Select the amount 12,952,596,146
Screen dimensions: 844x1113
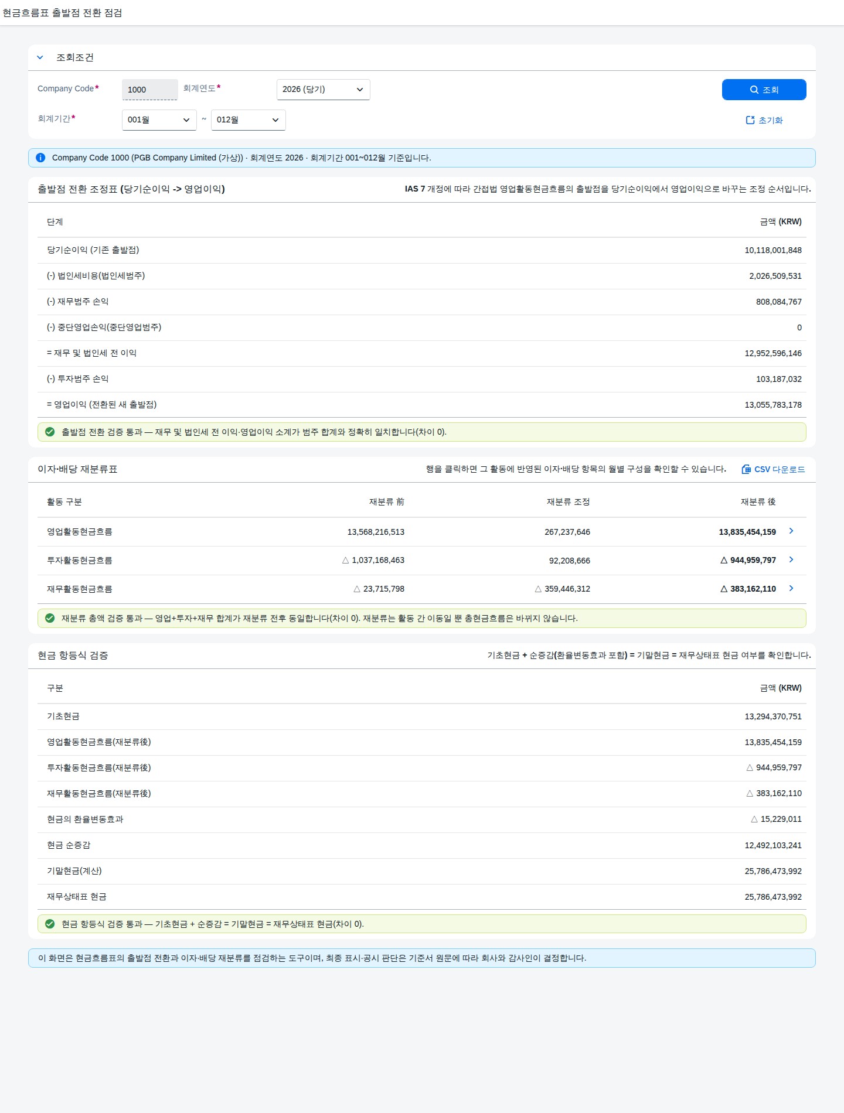click(773, 353)
